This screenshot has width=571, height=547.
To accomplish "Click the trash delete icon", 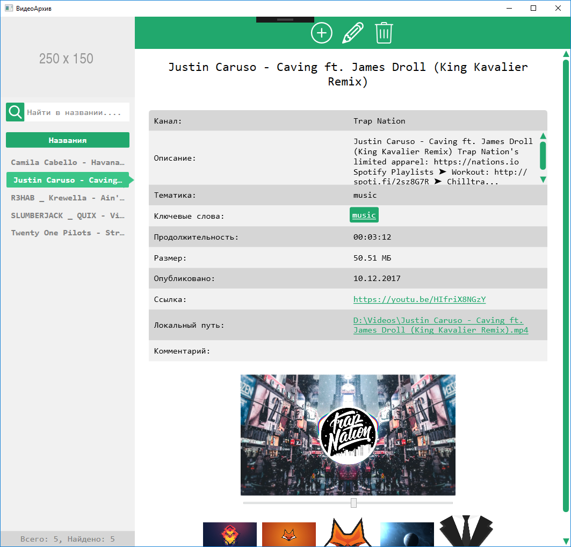I will 384,33.
